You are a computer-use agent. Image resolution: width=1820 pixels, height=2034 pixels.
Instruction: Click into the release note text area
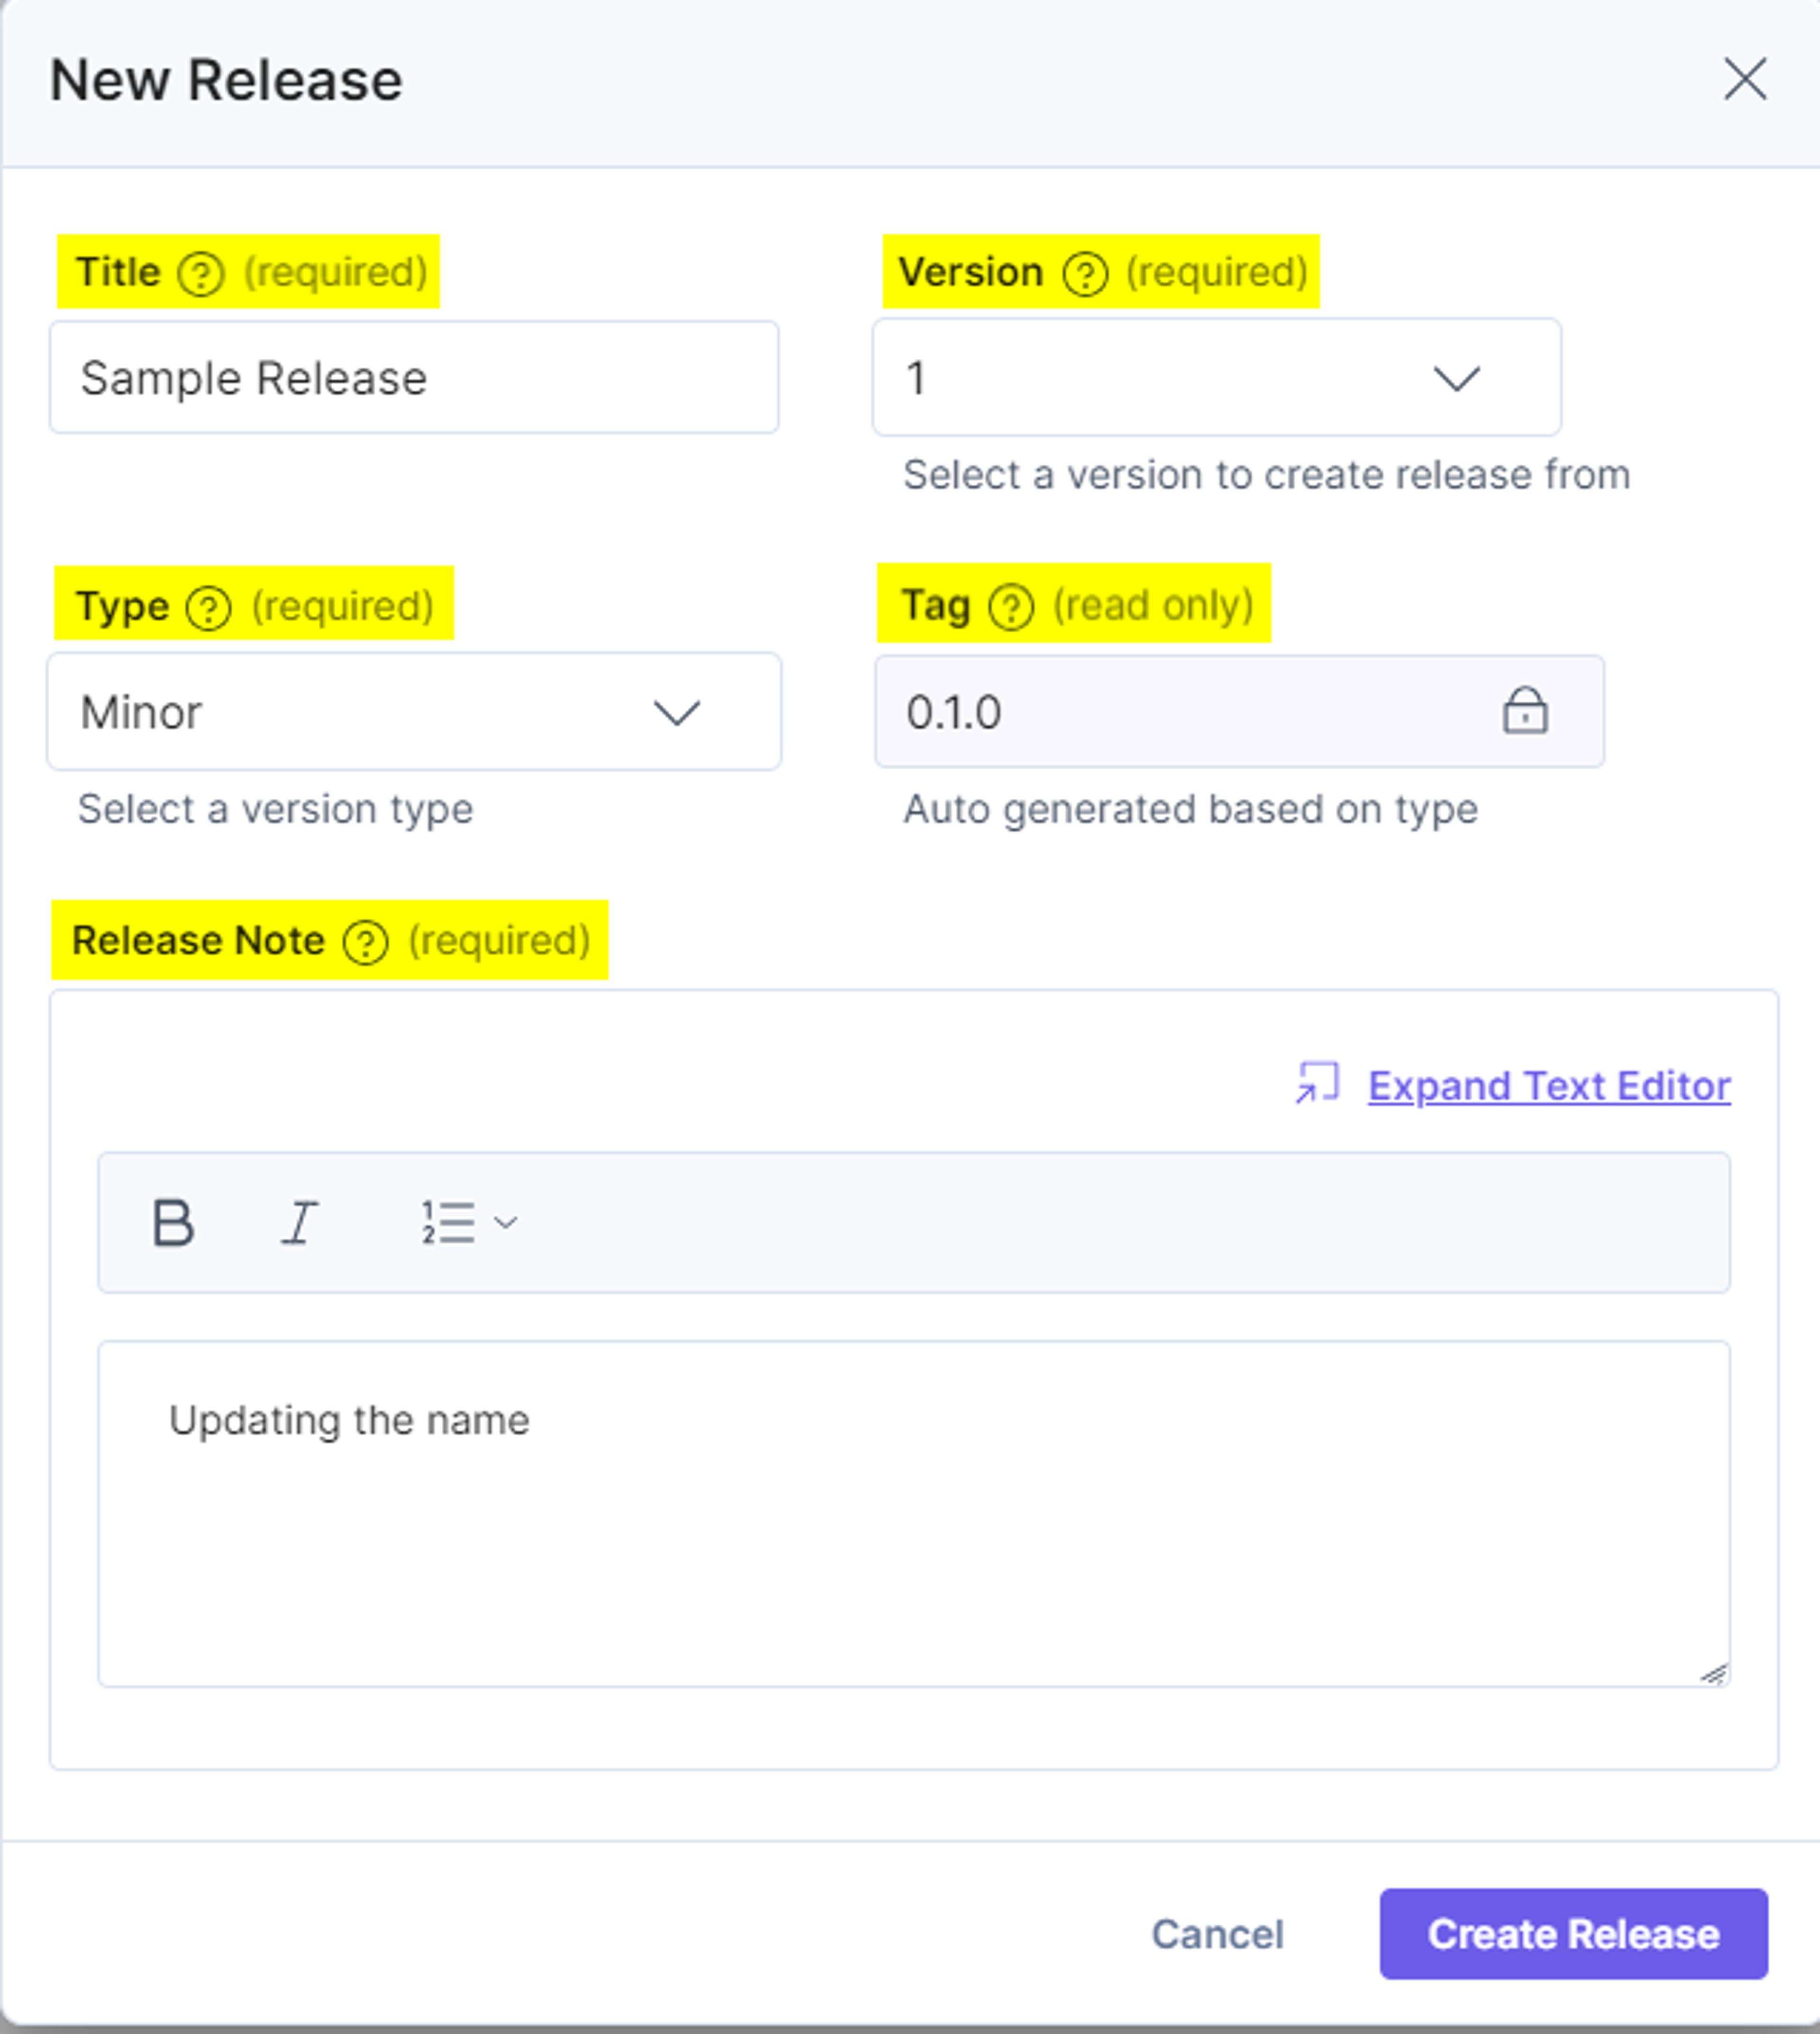[914, 1514]
